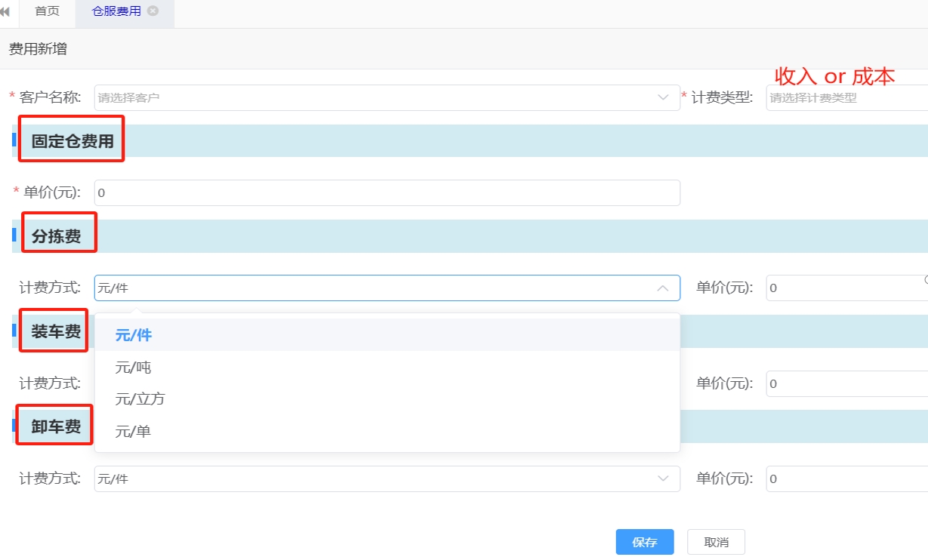Expand the 卸车费 计费方式 dropdown

click(387, 479)
